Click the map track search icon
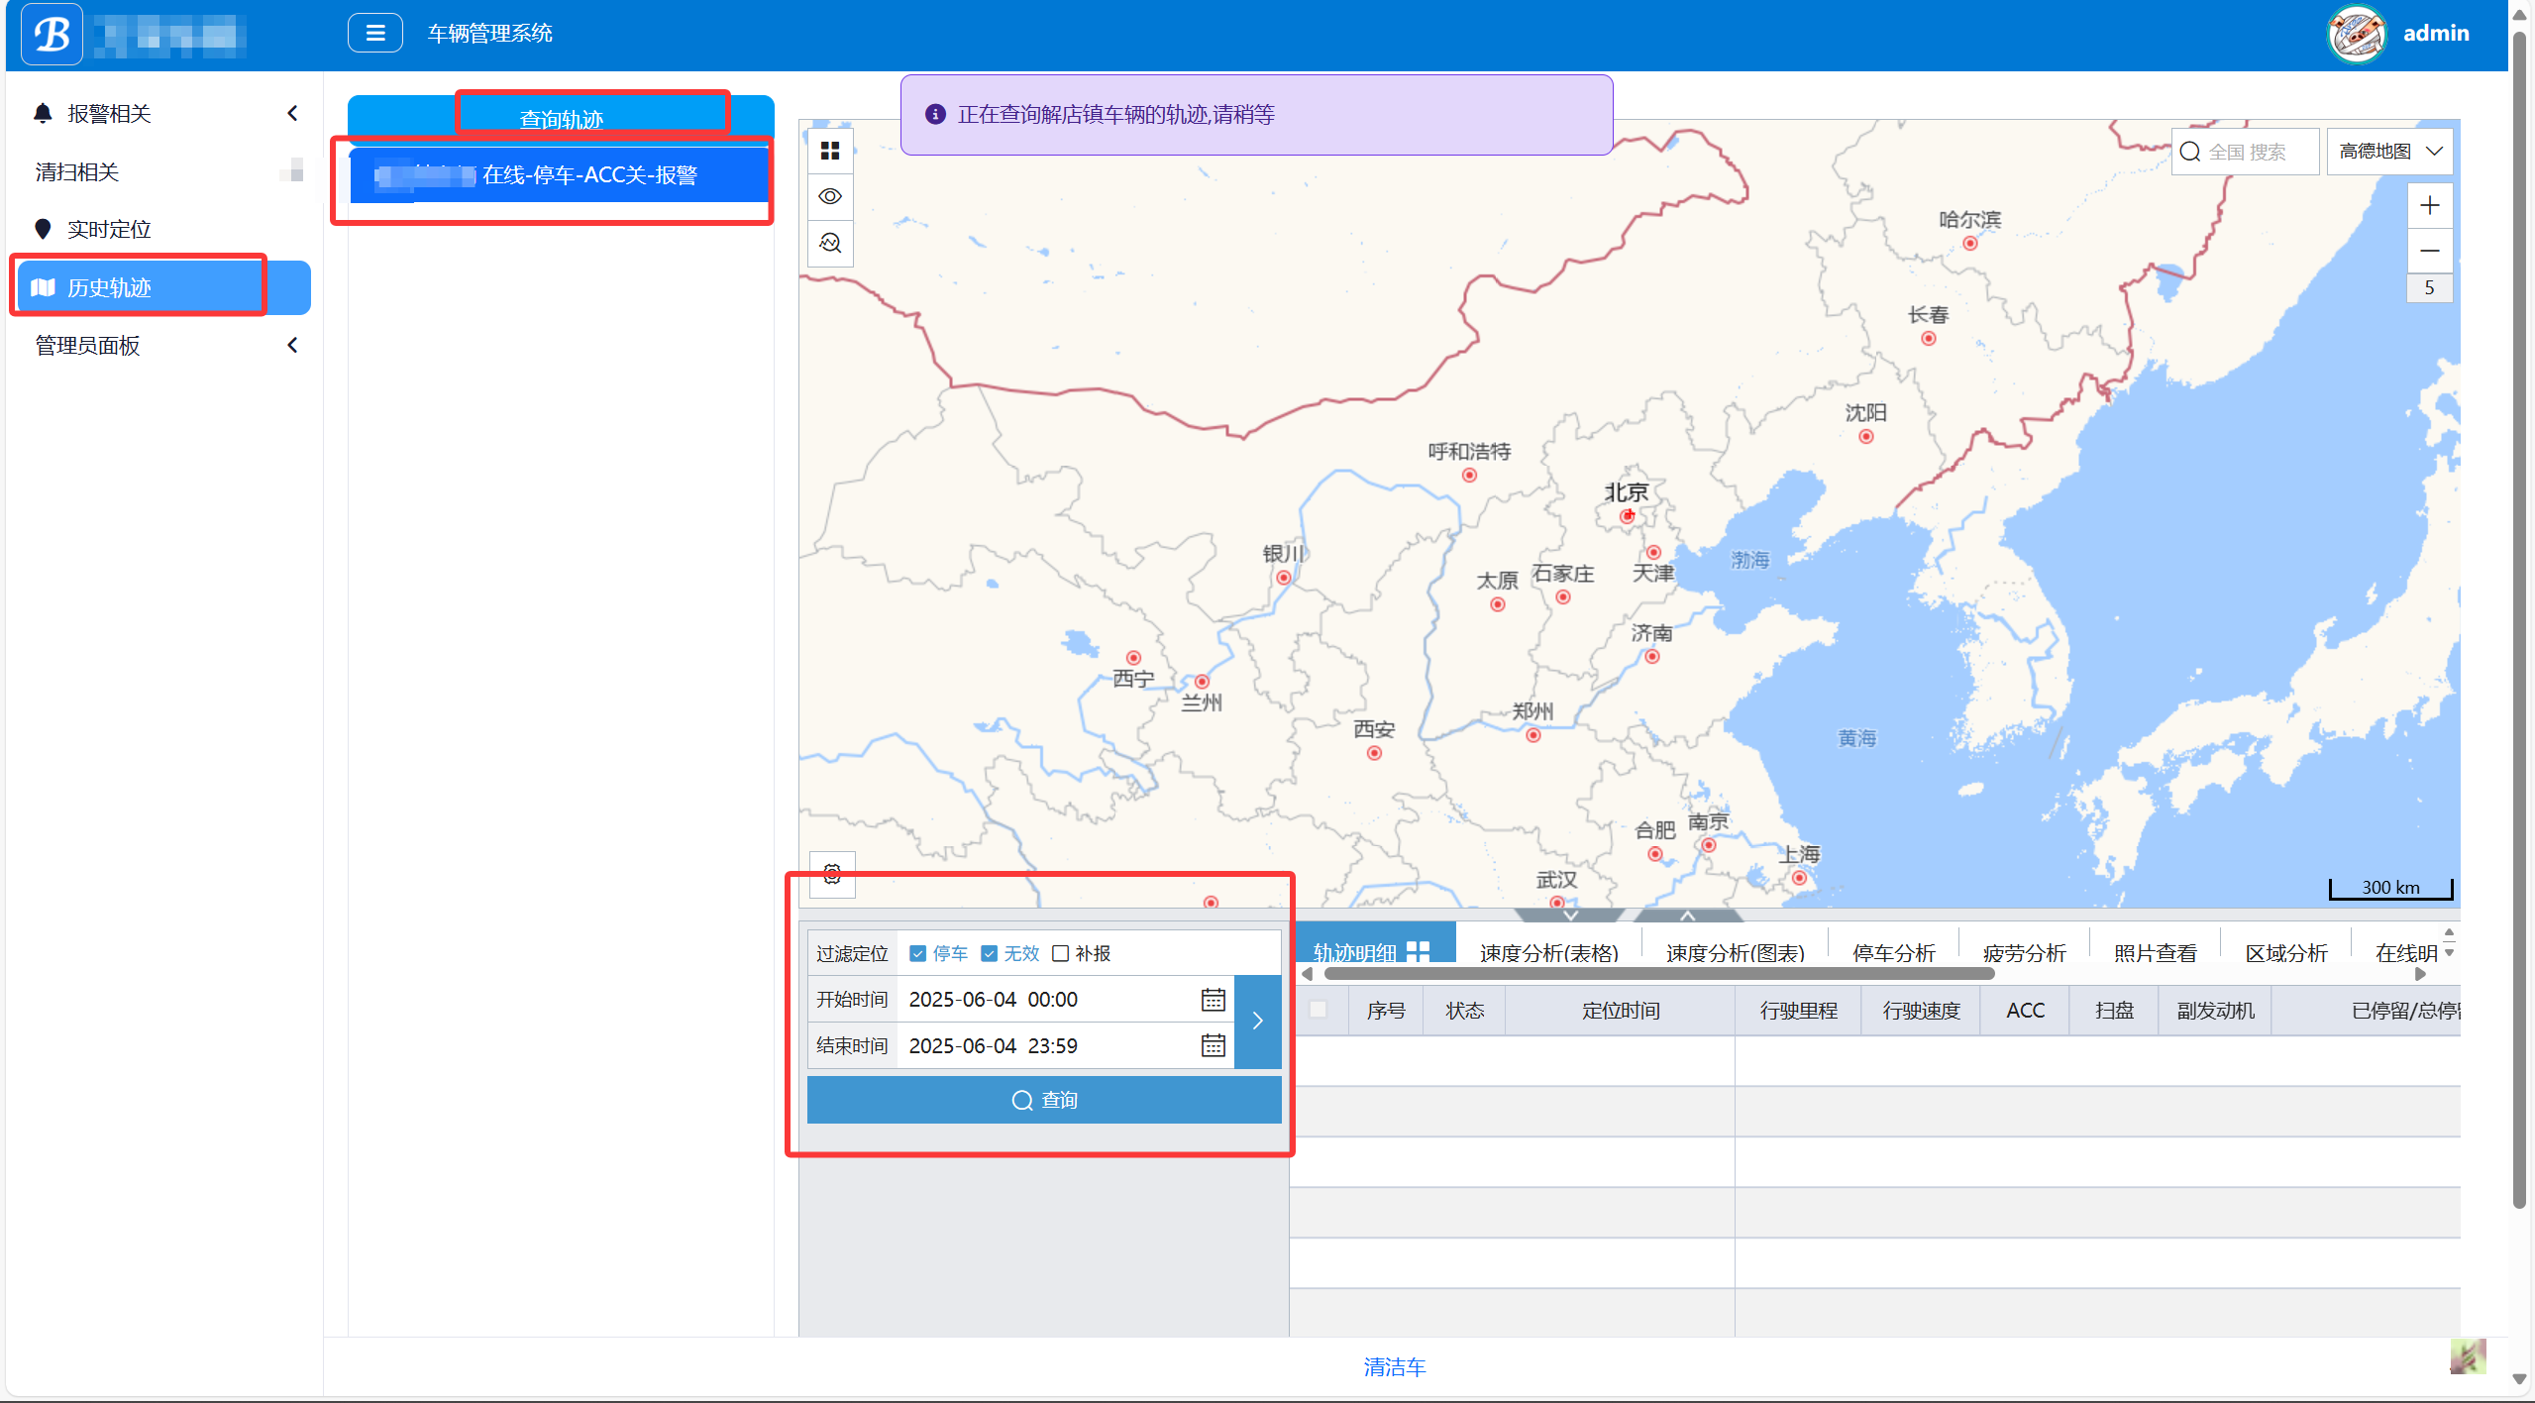 click(x=830, y=243)
